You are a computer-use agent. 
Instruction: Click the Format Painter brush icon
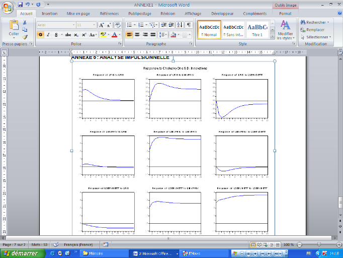[x=25, y=37]
